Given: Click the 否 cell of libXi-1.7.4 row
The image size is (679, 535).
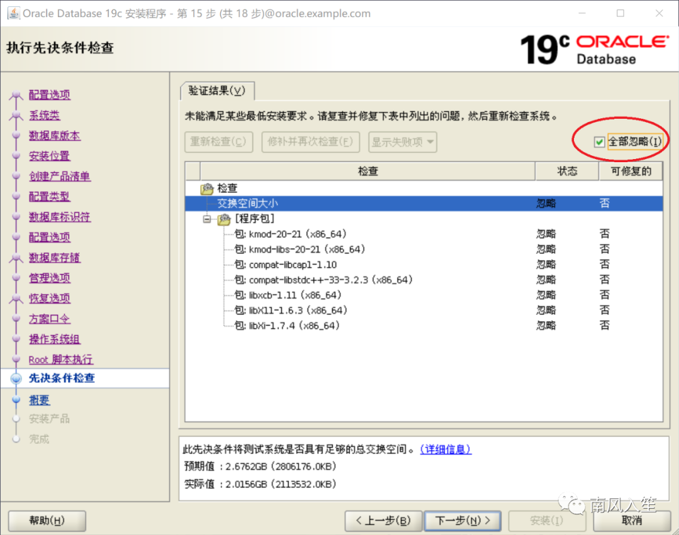Looking at the screenshot, I should click(605, 326).
